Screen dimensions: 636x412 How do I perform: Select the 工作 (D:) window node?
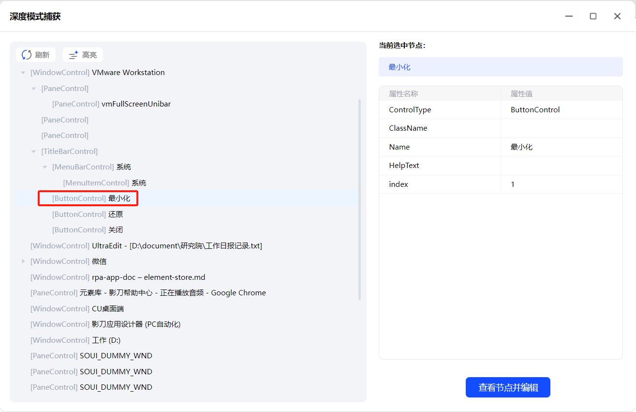pos(75,340)
